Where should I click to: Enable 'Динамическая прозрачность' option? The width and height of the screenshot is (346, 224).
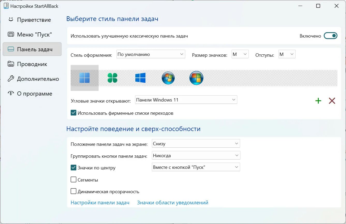(x=73, y=191)
